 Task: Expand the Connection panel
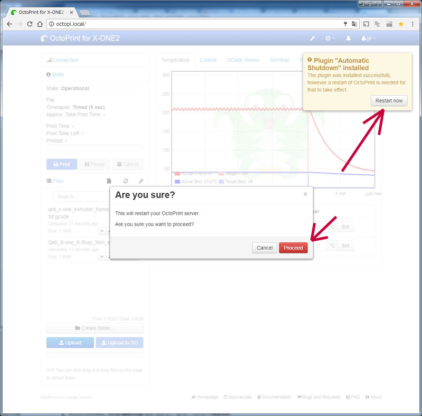pyautogui.click(x=65, y=60)
